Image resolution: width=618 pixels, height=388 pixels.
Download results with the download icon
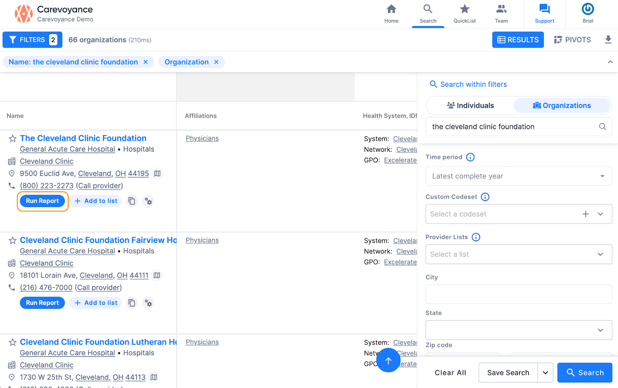[608, 40]
